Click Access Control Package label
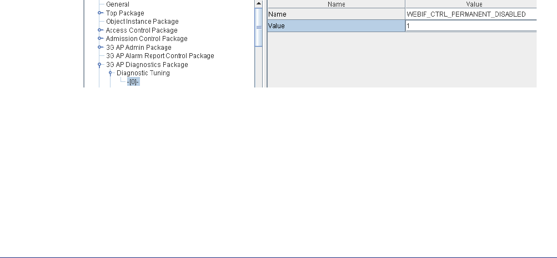This screenshot has height=258, width=557. coord(142,30)
